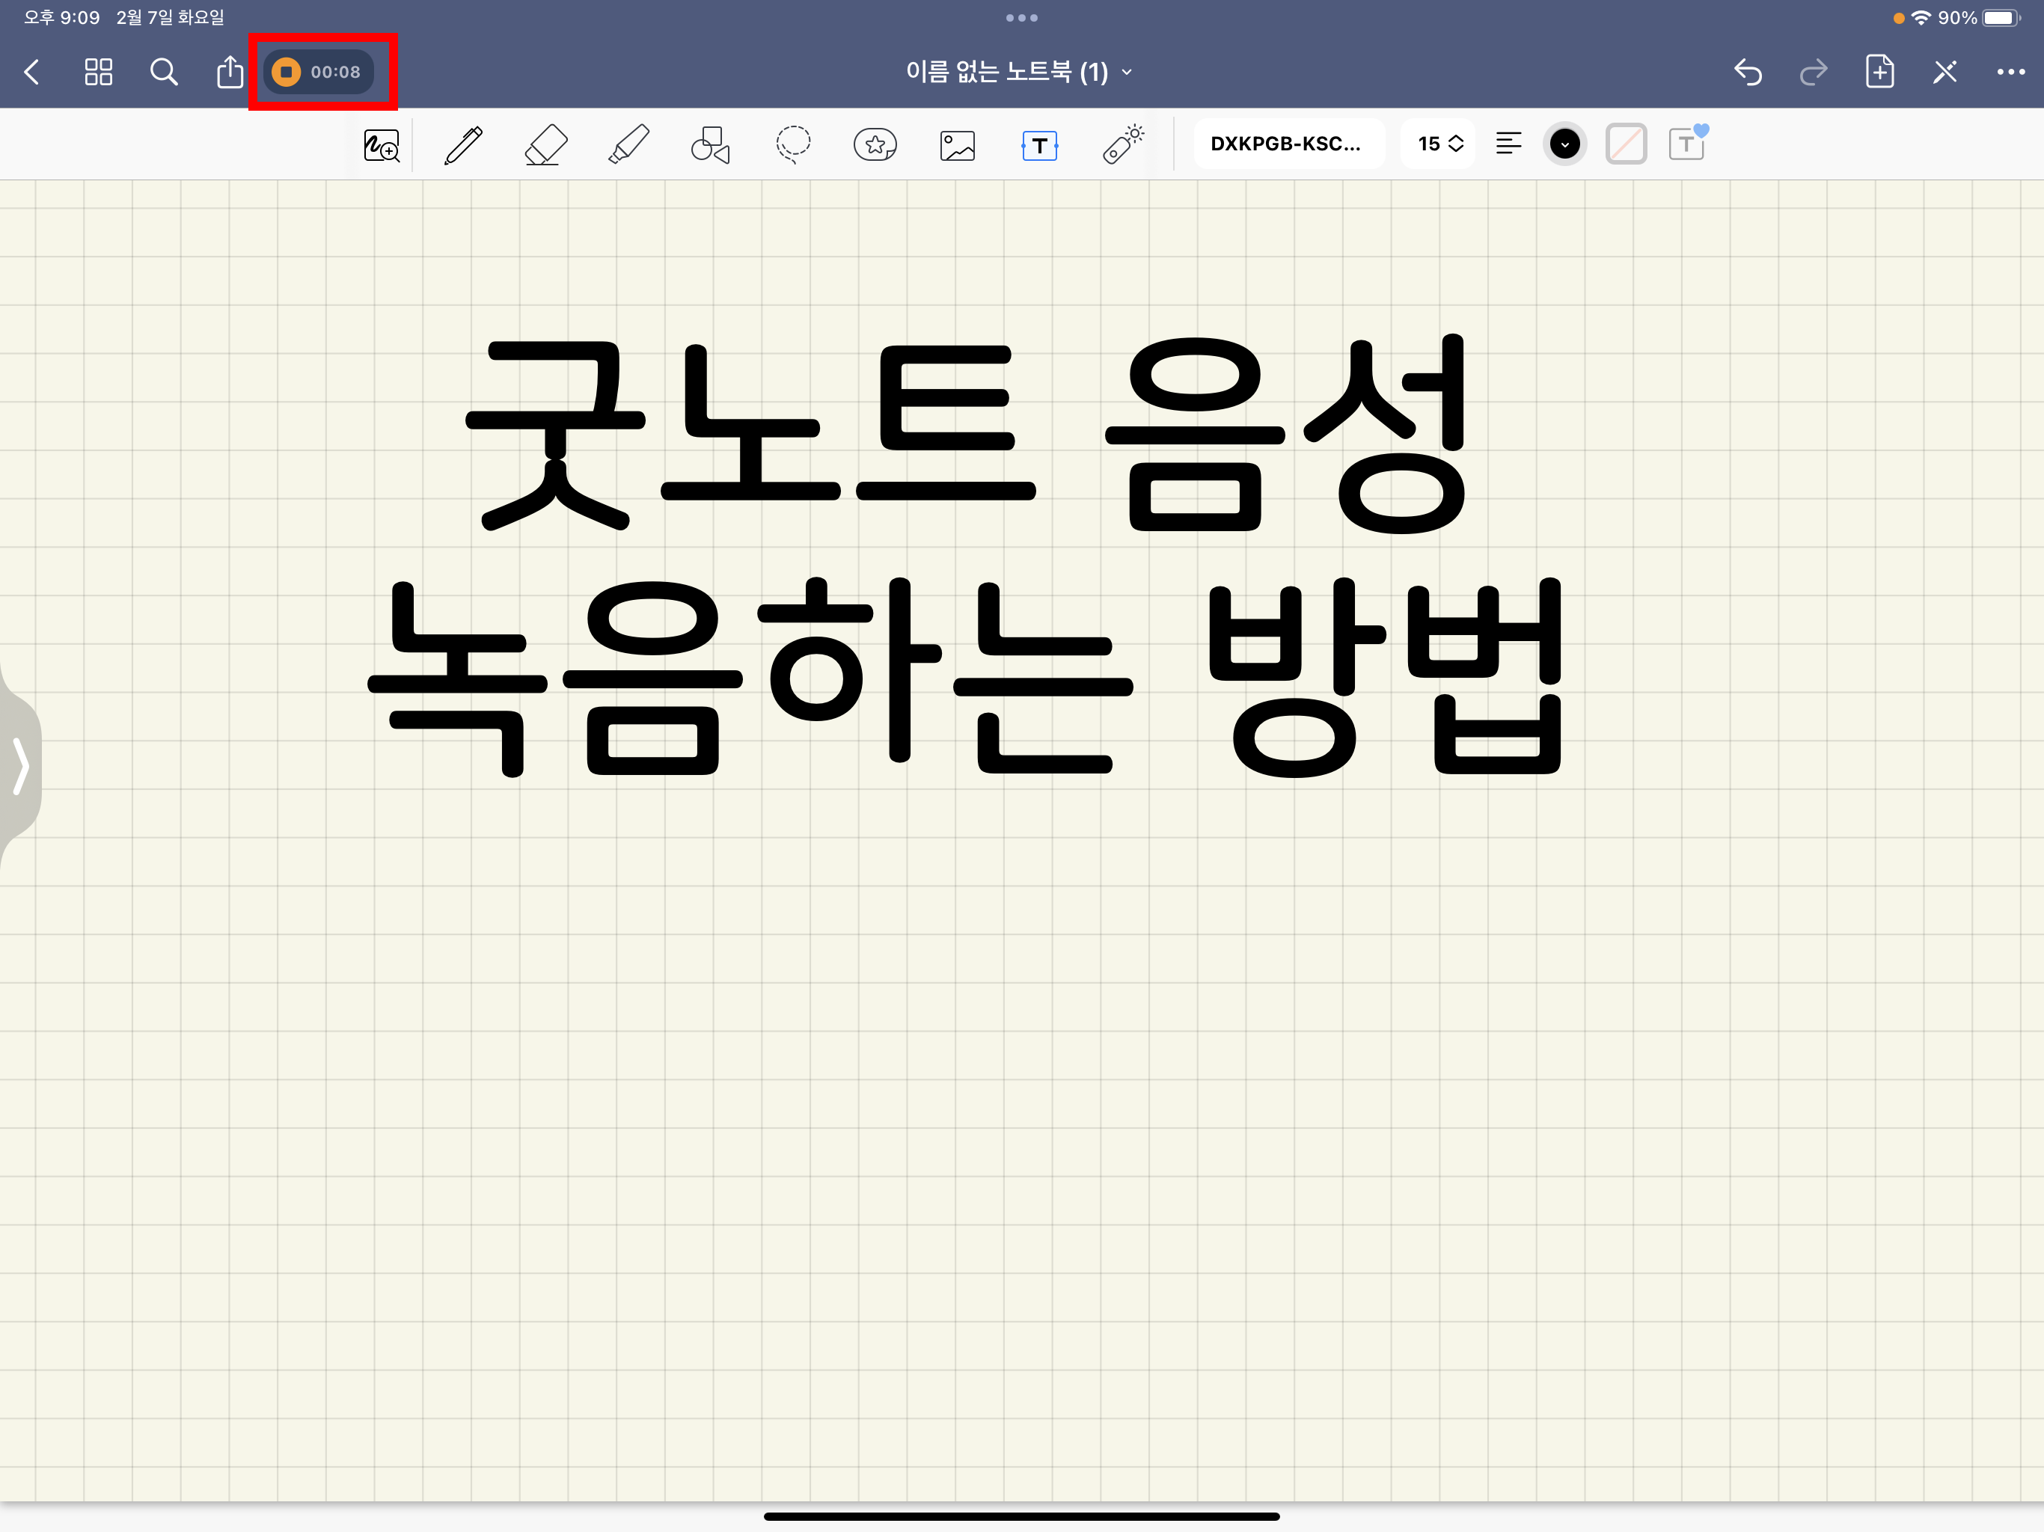
Task: Open the thumbnails grid view
Action: point(98,72)
